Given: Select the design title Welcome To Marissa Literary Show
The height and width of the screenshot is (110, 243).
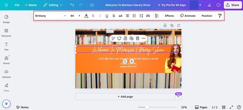Looking at the screenshot, I should click(128, 5).
